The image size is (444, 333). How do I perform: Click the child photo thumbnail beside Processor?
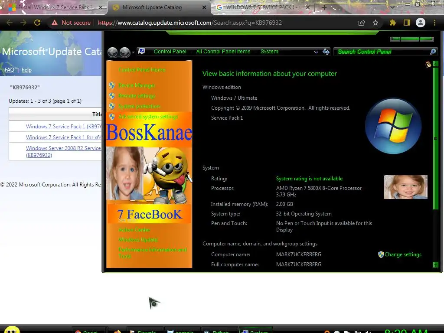pyautogui.click(x=405, y=187)
